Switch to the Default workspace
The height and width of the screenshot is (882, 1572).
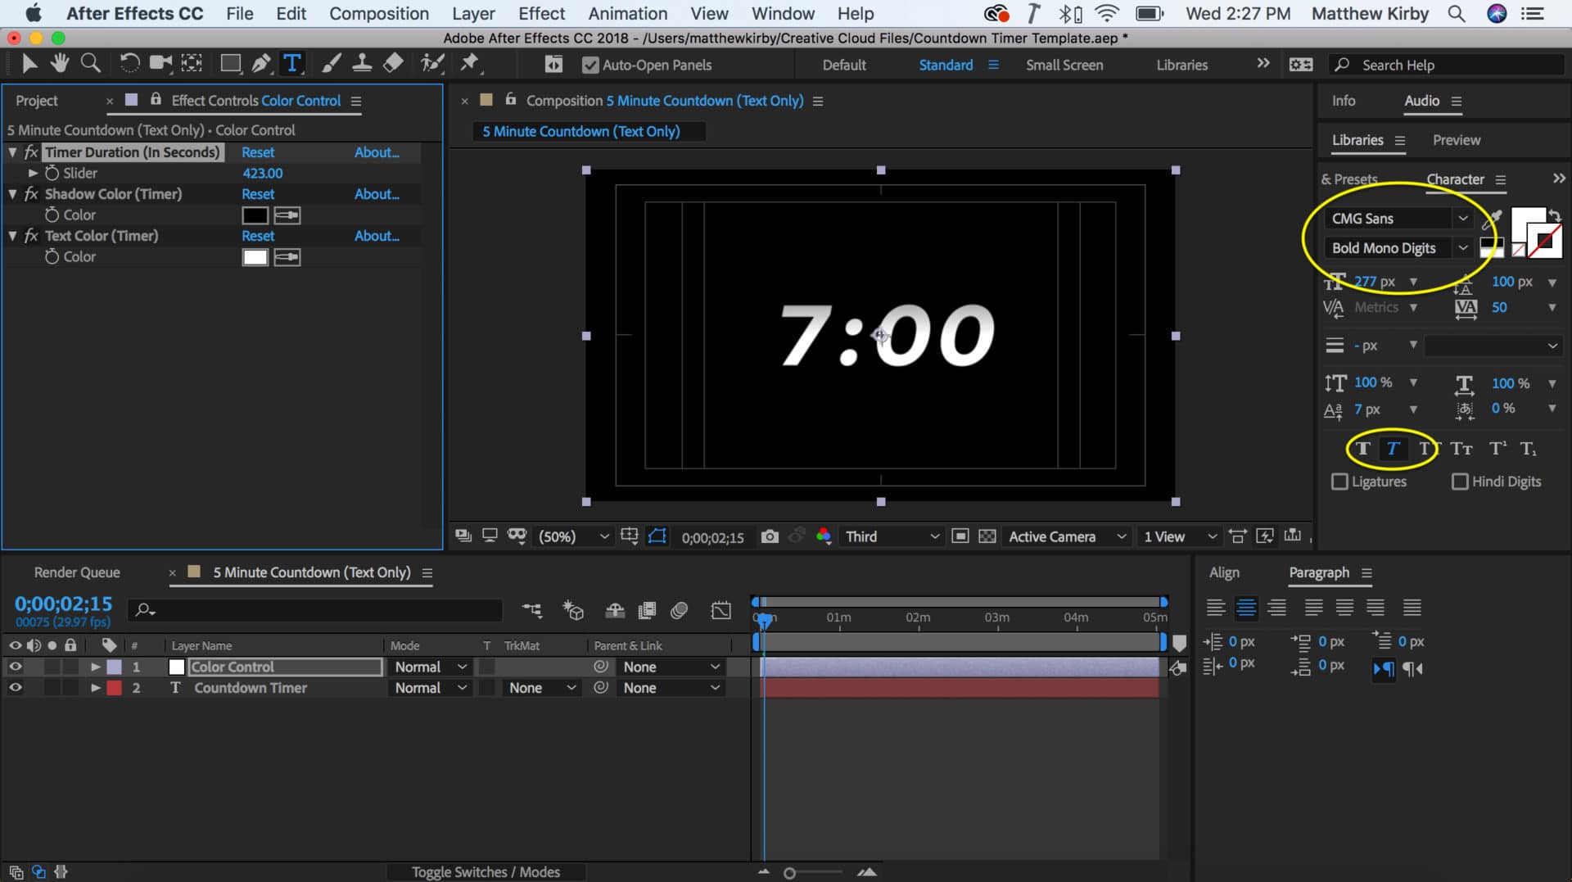pos(844,65)
